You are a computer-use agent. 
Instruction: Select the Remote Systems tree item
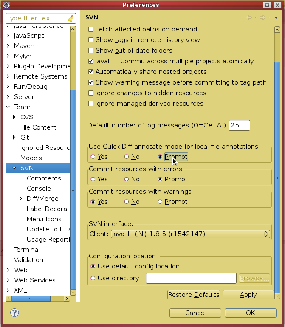pyautogui.click(x=41, y=76)
